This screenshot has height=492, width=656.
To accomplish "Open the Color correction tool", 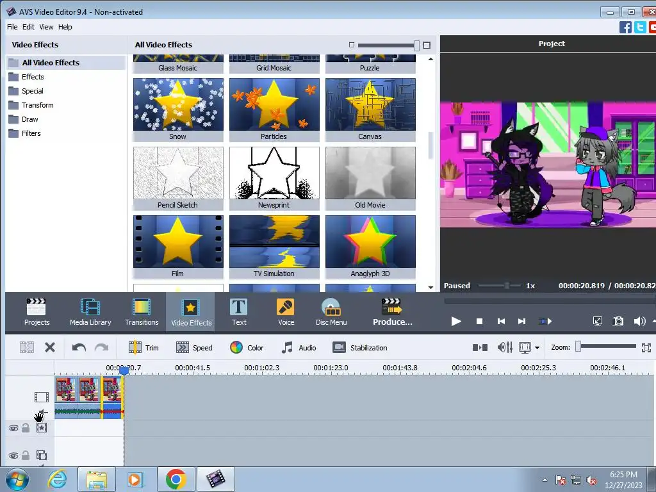I will pyautogui.click(x=247, y=348).
